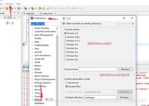
Task: Close the index.html editor tab
Action: click(x=55, y=13)
